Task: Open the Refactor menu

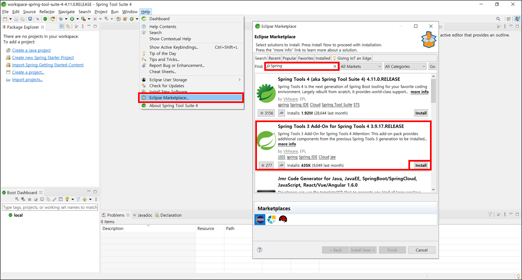Action: tap(47, 12)
